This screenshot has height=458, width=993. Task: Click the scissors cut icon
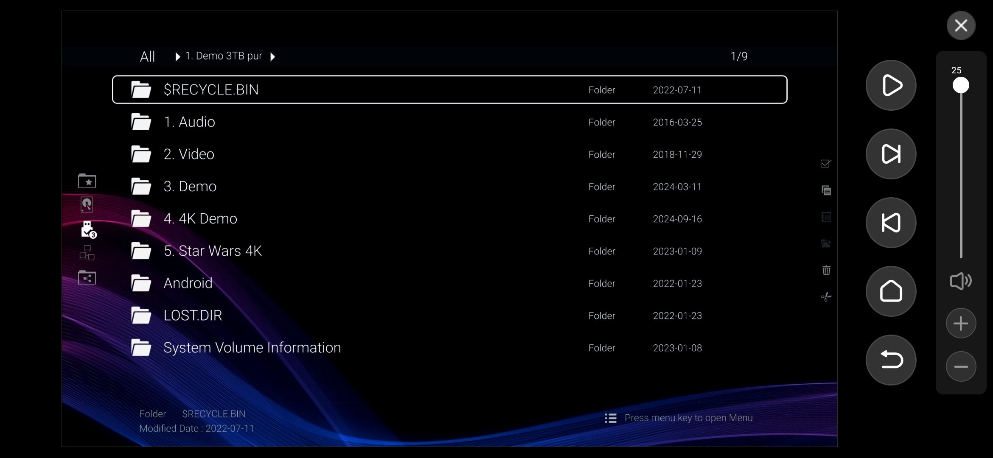click(x=826, y=297)
